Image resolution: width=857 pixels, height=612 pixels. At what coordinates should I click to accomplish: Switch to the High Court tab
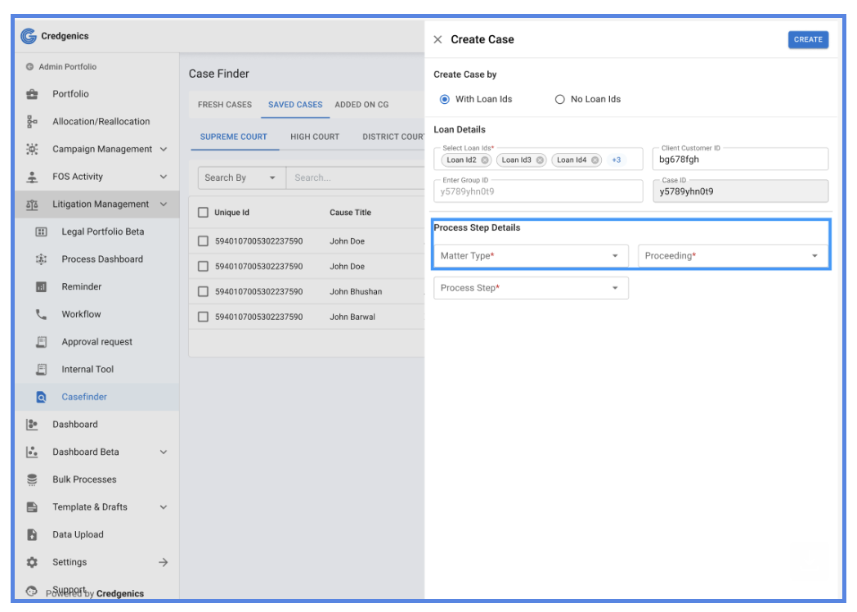315,137
